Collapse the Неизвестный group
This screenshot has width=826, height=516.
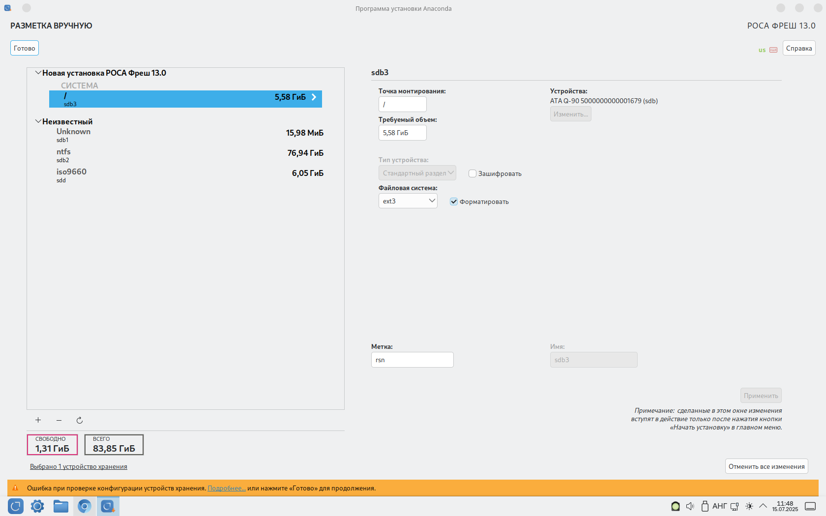[x=38, y=121]
